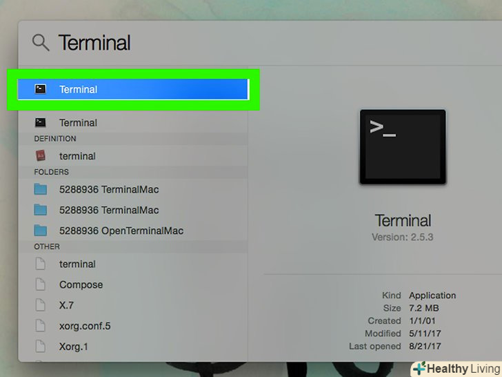502x377 pixels.
Task: Click the Healthy Living watermark logo
Action: [x=457, y=369]
